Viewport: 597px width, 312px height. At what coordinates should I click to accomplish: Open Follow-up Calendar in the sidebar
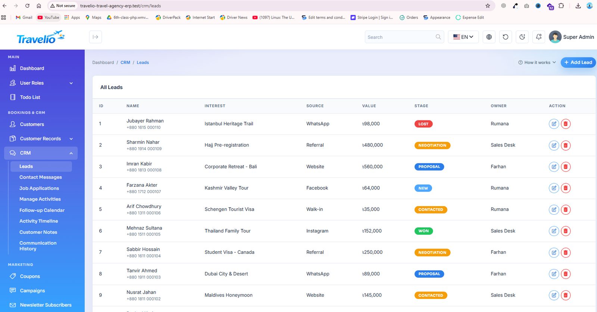42,210
